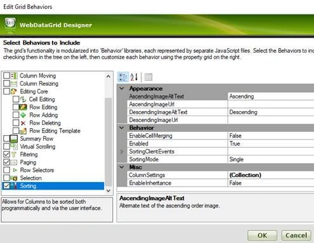Click the Cancel button
314x243 pixels.
(296, 235)
